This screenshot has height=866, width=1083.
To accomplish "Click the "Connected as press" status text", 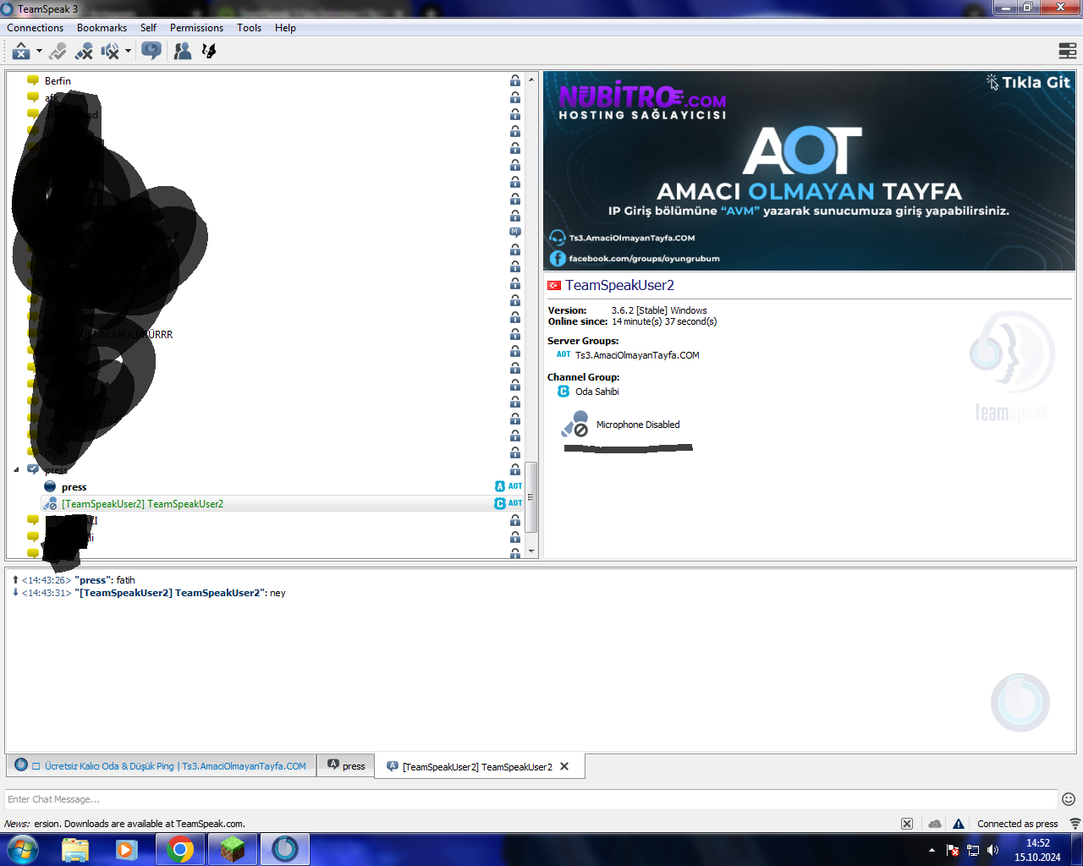I will pyautogui.click(x=1017, y=824).
